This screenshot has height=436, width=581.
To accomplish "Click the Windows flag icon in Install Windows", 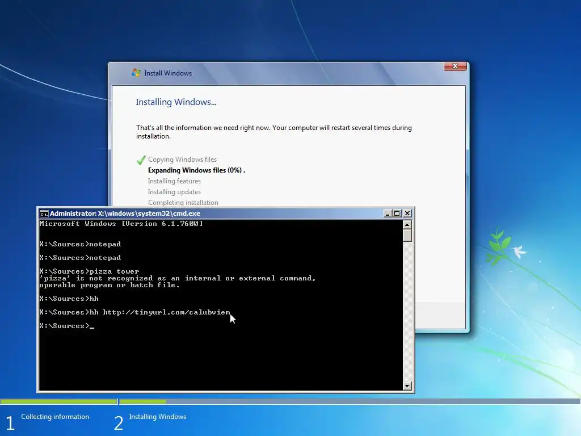I will click(x=136, y=73).
